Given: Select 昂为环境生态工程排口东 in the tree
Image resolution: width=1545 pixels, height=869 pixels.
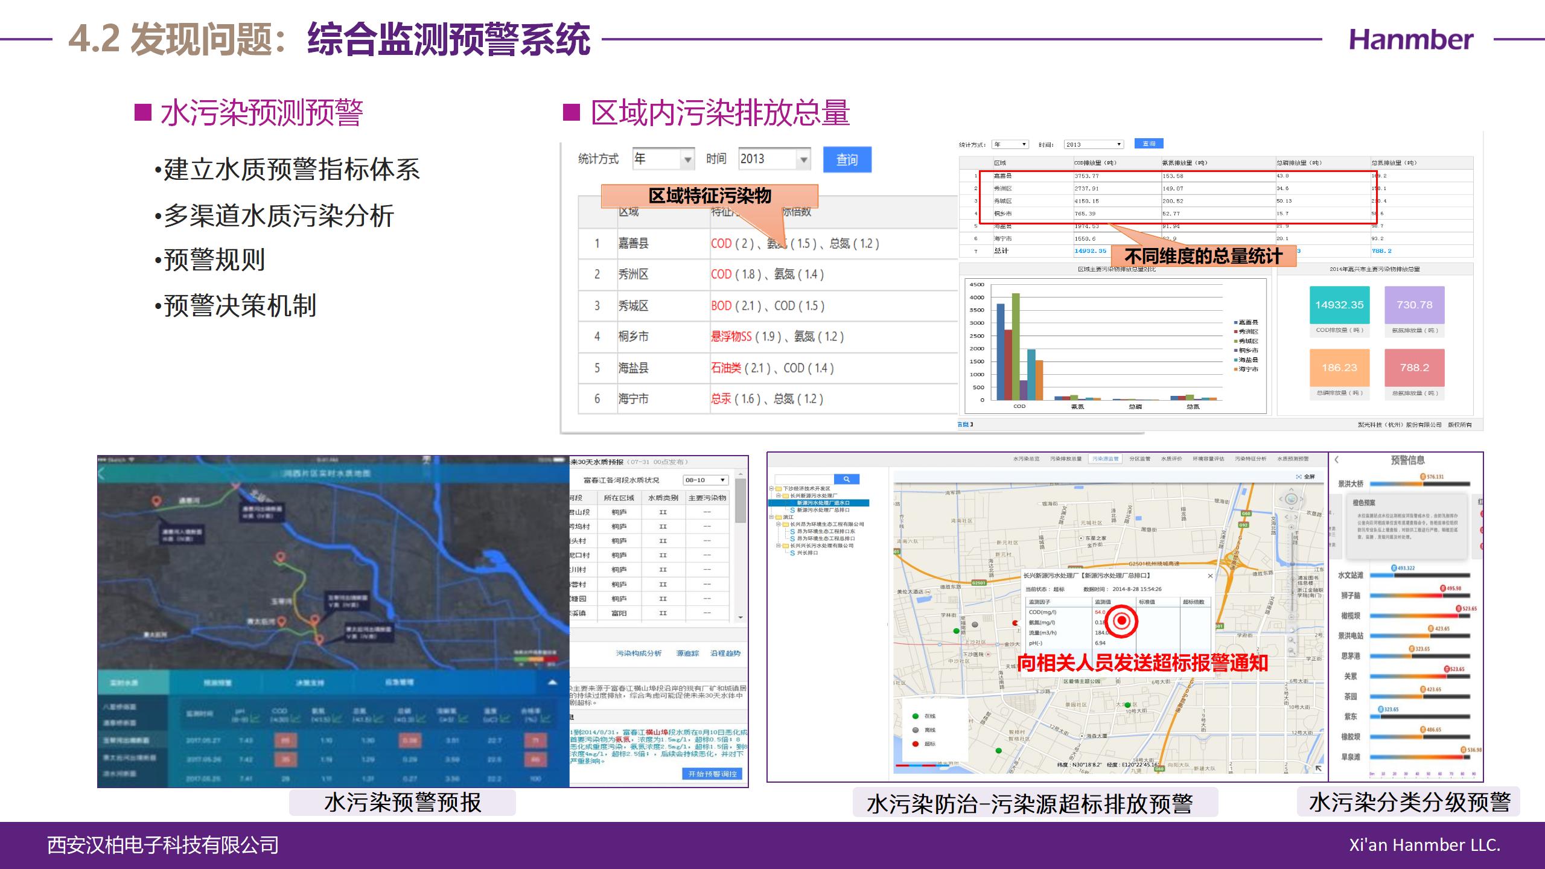Looking at the screenshot, I should point(826,531).
